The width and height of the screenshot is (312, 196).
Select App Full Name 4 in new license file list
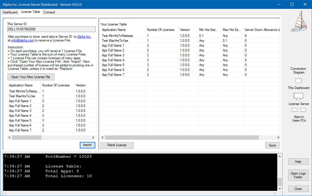52,116
